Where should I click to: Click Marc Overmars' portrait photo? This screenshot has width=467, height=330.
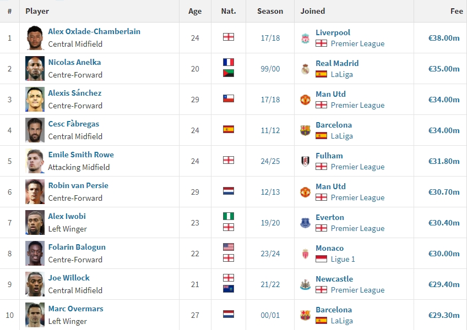point(35,315)
